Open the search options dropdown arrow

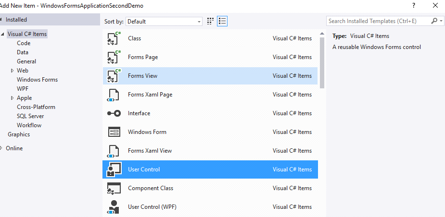tap(441, 21)
